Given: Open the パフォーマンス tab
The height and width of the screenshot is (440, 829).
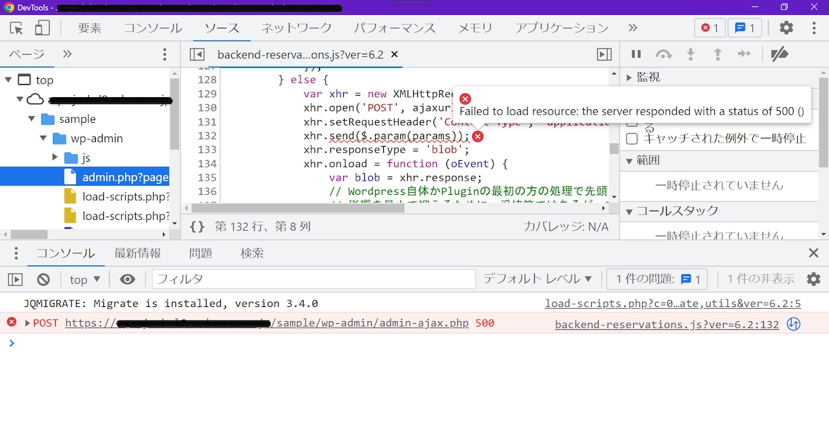Looking at the screenshot, I should coord(395,28).
